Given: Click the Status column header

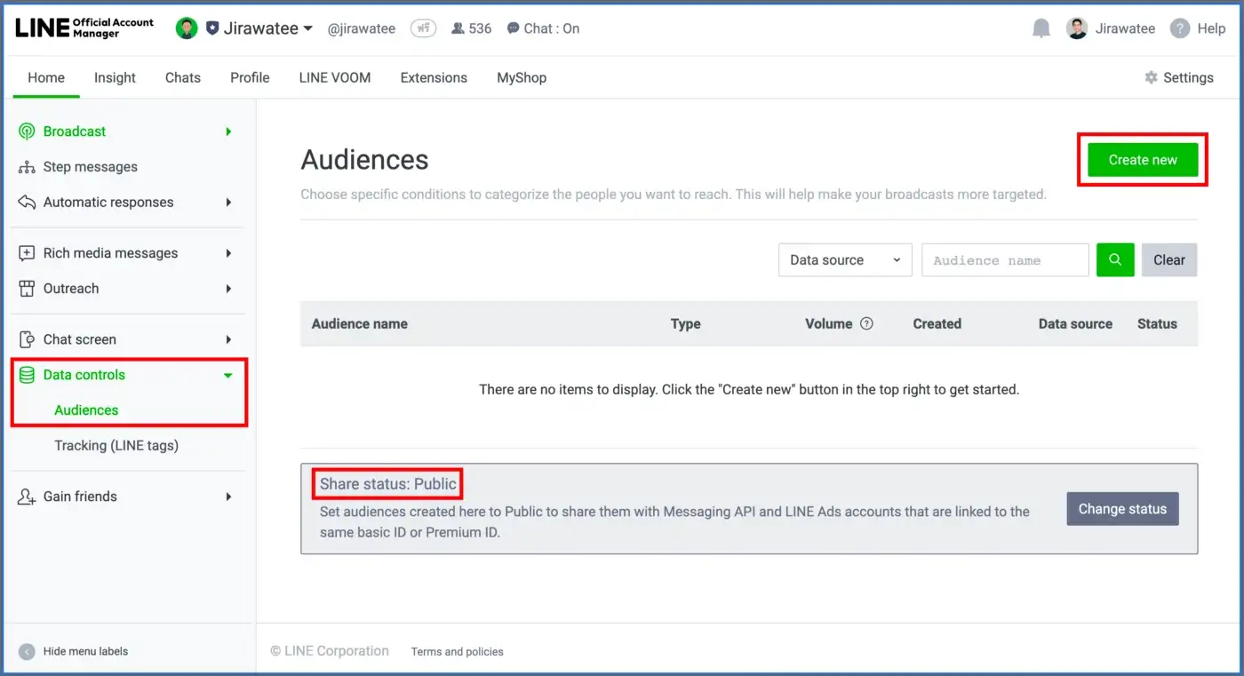Looking at the screenshot, I should tap(1157, 324).
